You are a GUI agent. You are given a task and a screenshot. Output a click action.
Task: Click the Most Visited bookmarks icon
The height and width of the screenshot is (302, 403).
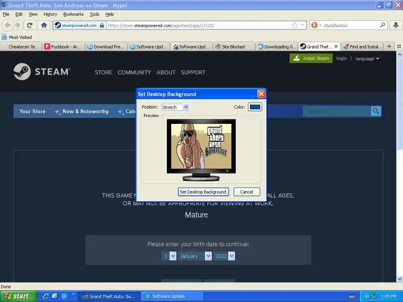point(4,37)
